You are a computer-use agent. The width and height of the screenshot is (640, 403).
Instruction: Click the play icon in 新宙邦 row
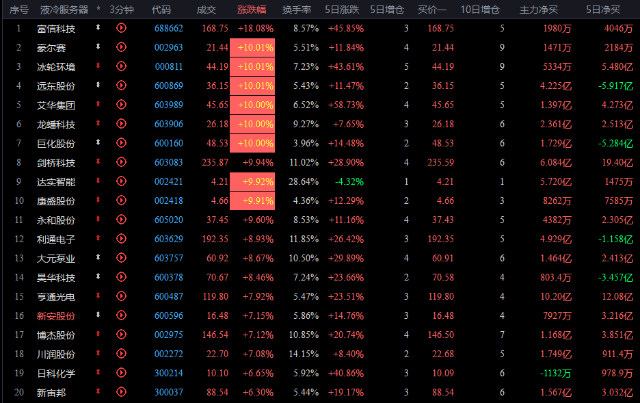pyautogui.click(x=121, y=392)
